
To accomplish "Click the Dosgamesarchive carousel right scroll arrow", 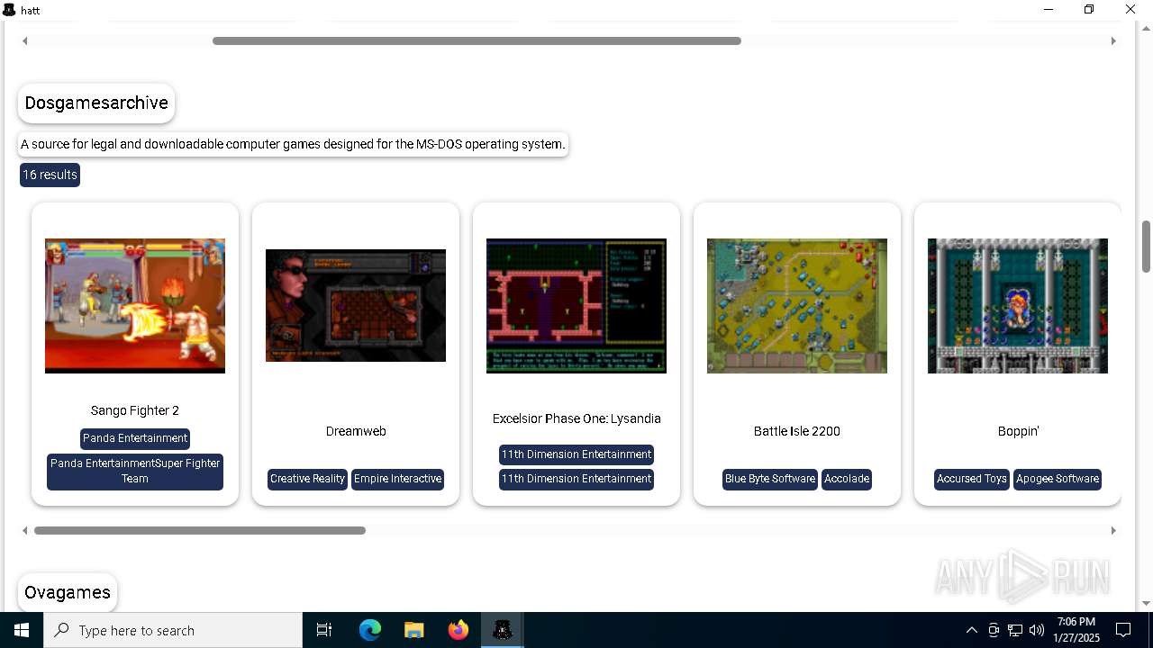I will point(1113,530).
